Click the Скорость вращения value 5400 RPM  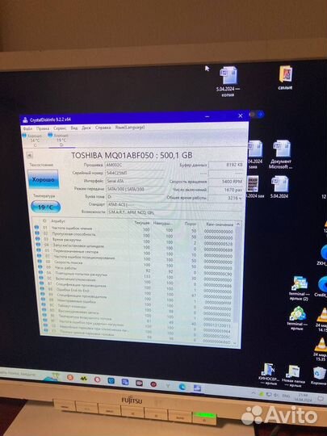(226, 182)
